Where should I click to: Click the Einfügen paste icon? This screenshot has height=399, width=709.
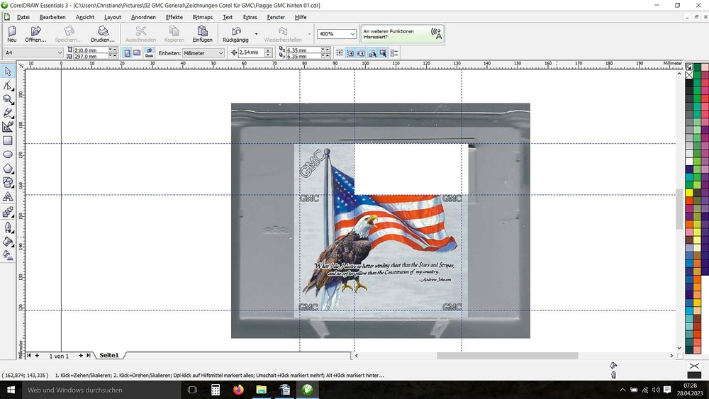(x=203, y=31)
